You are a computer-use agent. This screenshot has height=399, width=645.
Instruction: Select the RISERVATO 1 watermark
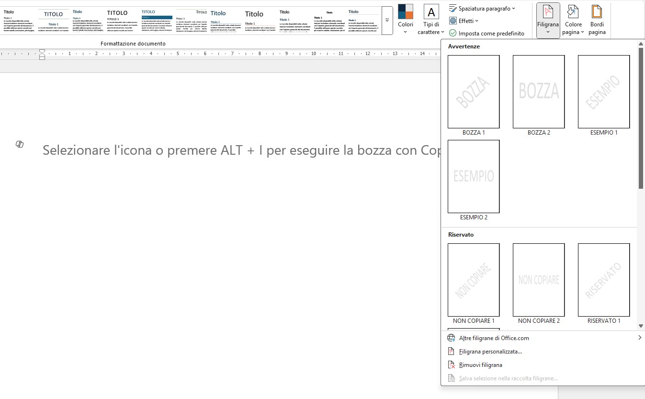(603, 280)
